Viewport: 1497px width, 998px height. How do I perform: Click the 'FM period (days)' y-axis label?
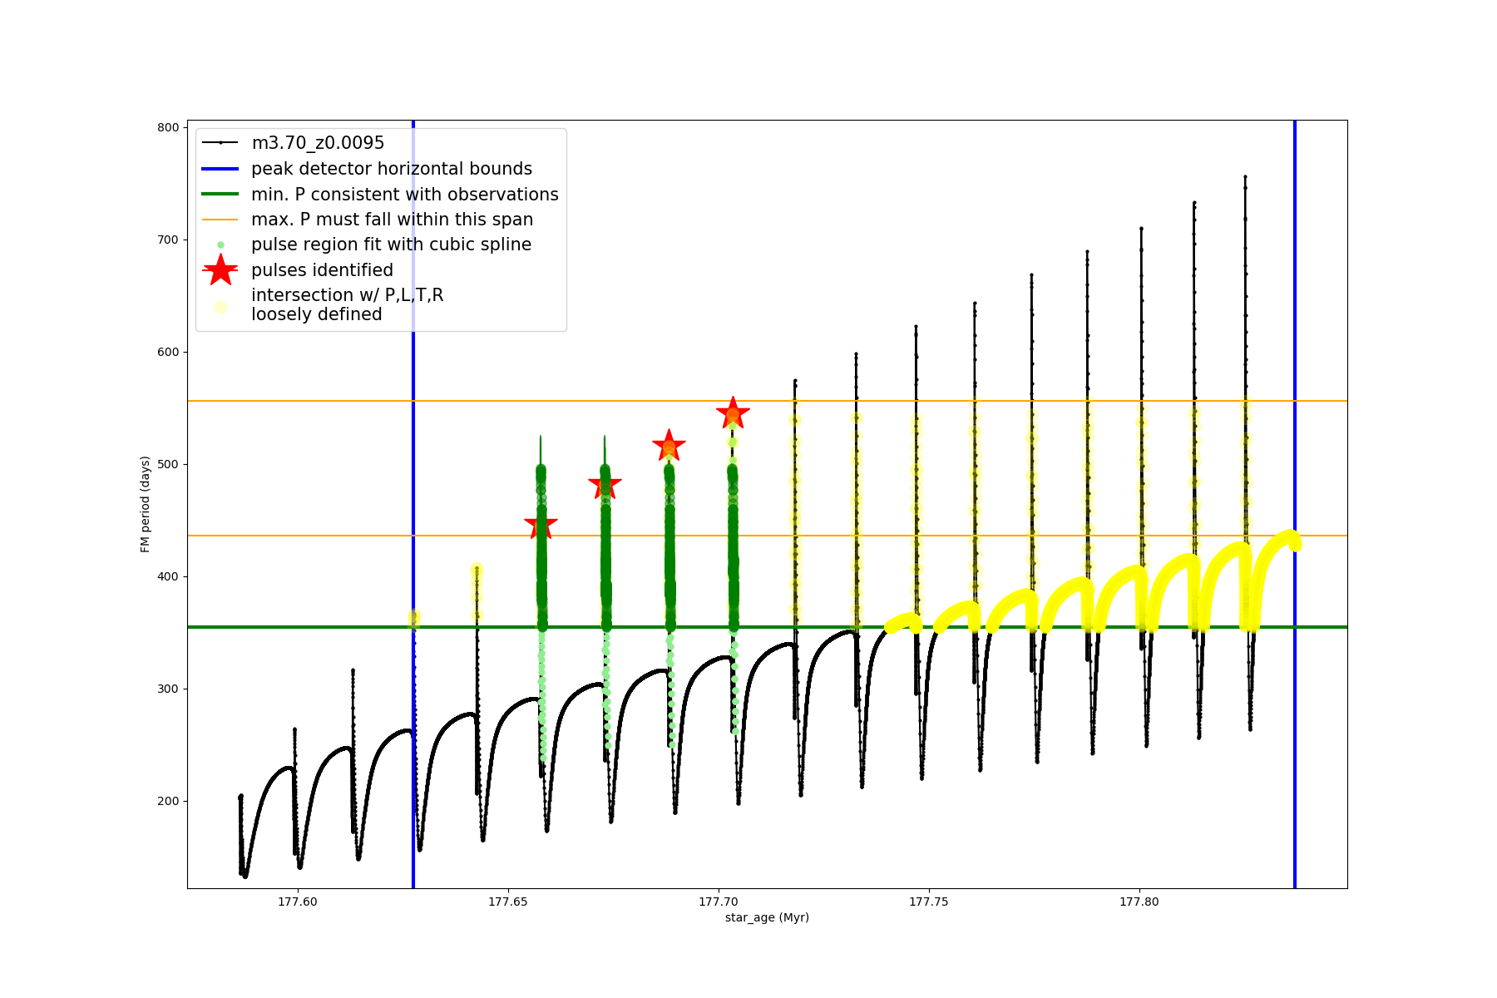click(x=146, y=504)
